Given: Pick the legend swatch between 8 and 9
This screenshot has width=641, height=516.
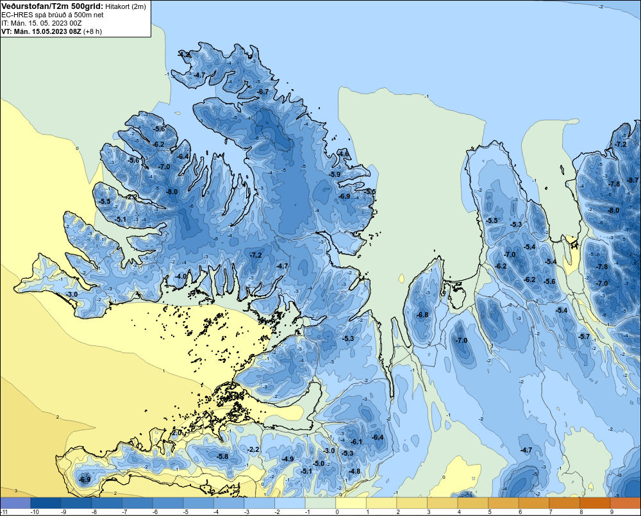Looking at the screenshot, I should pos(595,503).
